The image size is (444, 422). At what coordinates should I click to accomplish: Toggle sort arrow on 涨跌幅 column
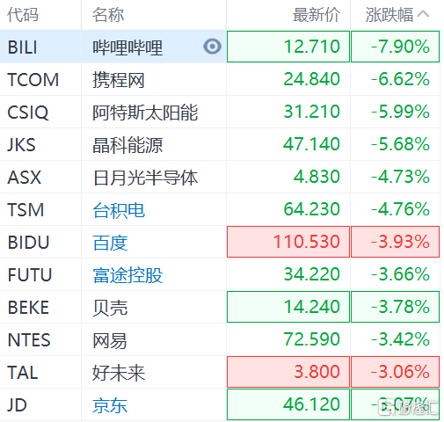coord(423,14)
